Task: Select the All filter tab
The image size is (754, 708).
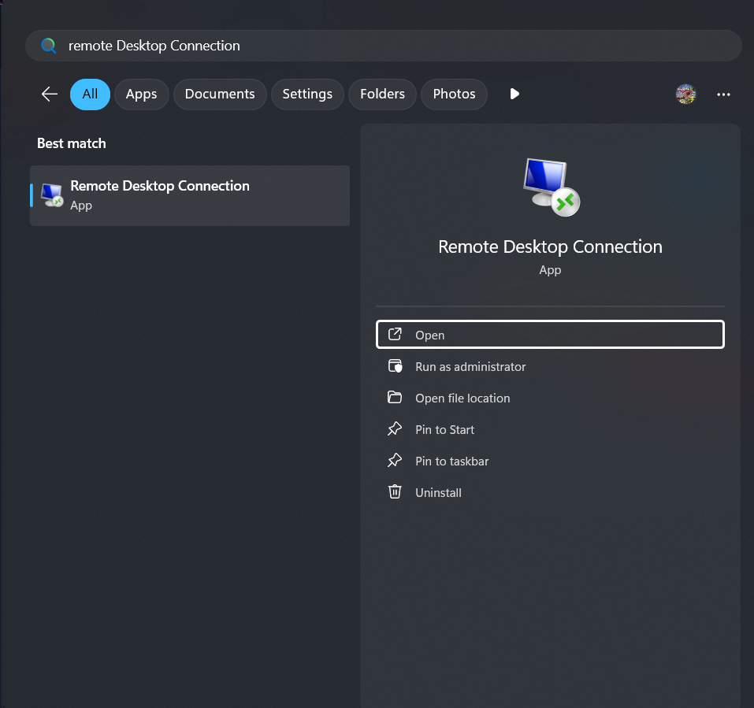Action: pyautogui.click(x=90, y=95)
